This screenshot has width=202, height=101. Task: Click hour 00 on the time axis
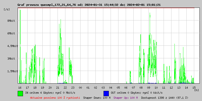coord(80,87)
